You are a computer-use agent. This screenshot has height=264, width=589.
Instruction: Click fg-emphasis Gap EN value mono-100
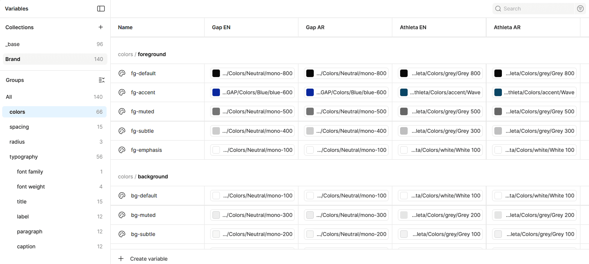coord(252,150)
